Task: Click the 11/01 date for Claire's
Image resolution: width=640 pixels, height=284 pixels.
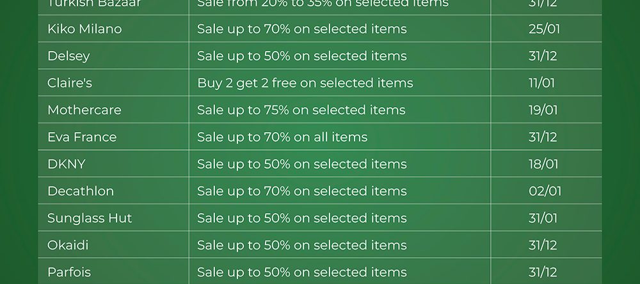Action: (x=542, y=83)
